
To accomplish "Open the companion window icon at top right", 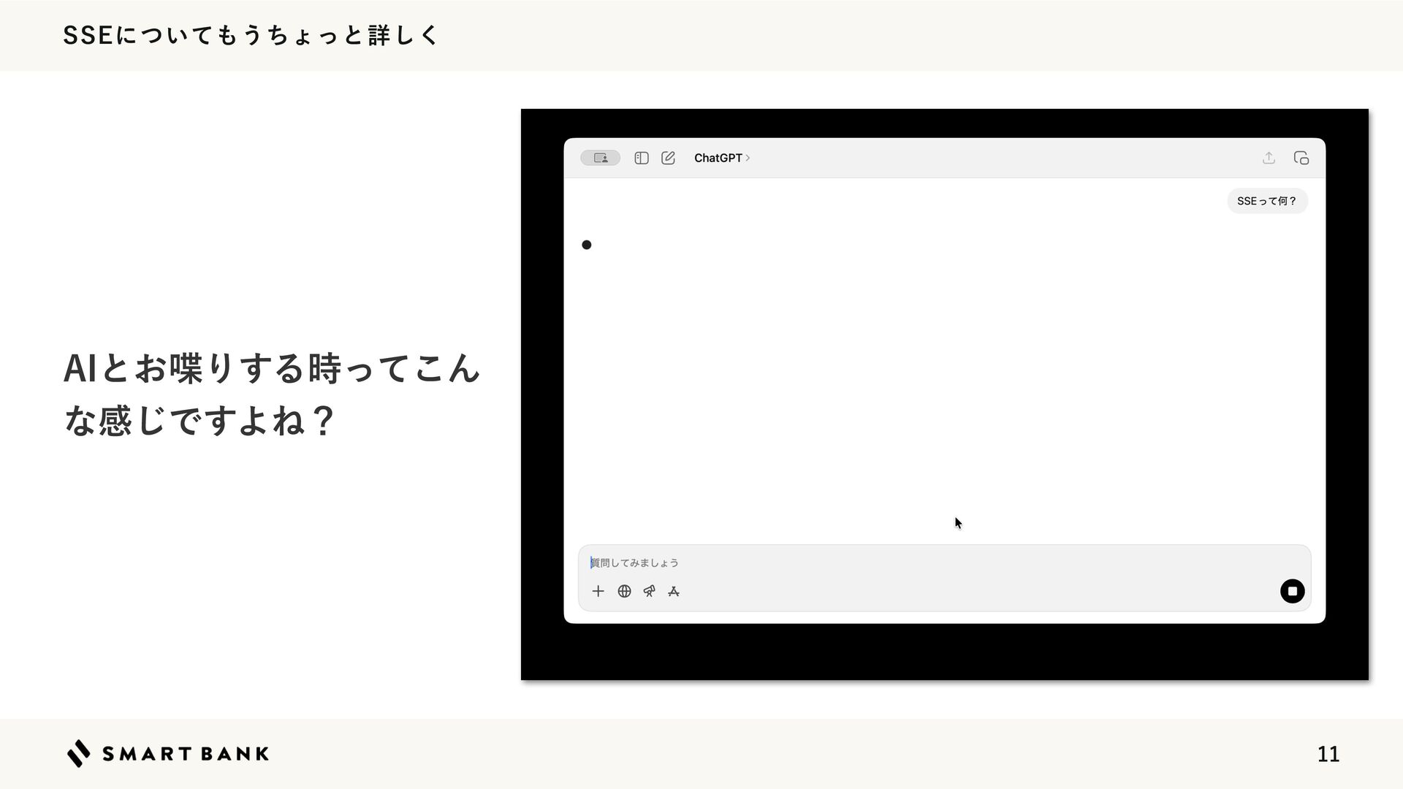I will [1301, 158].
